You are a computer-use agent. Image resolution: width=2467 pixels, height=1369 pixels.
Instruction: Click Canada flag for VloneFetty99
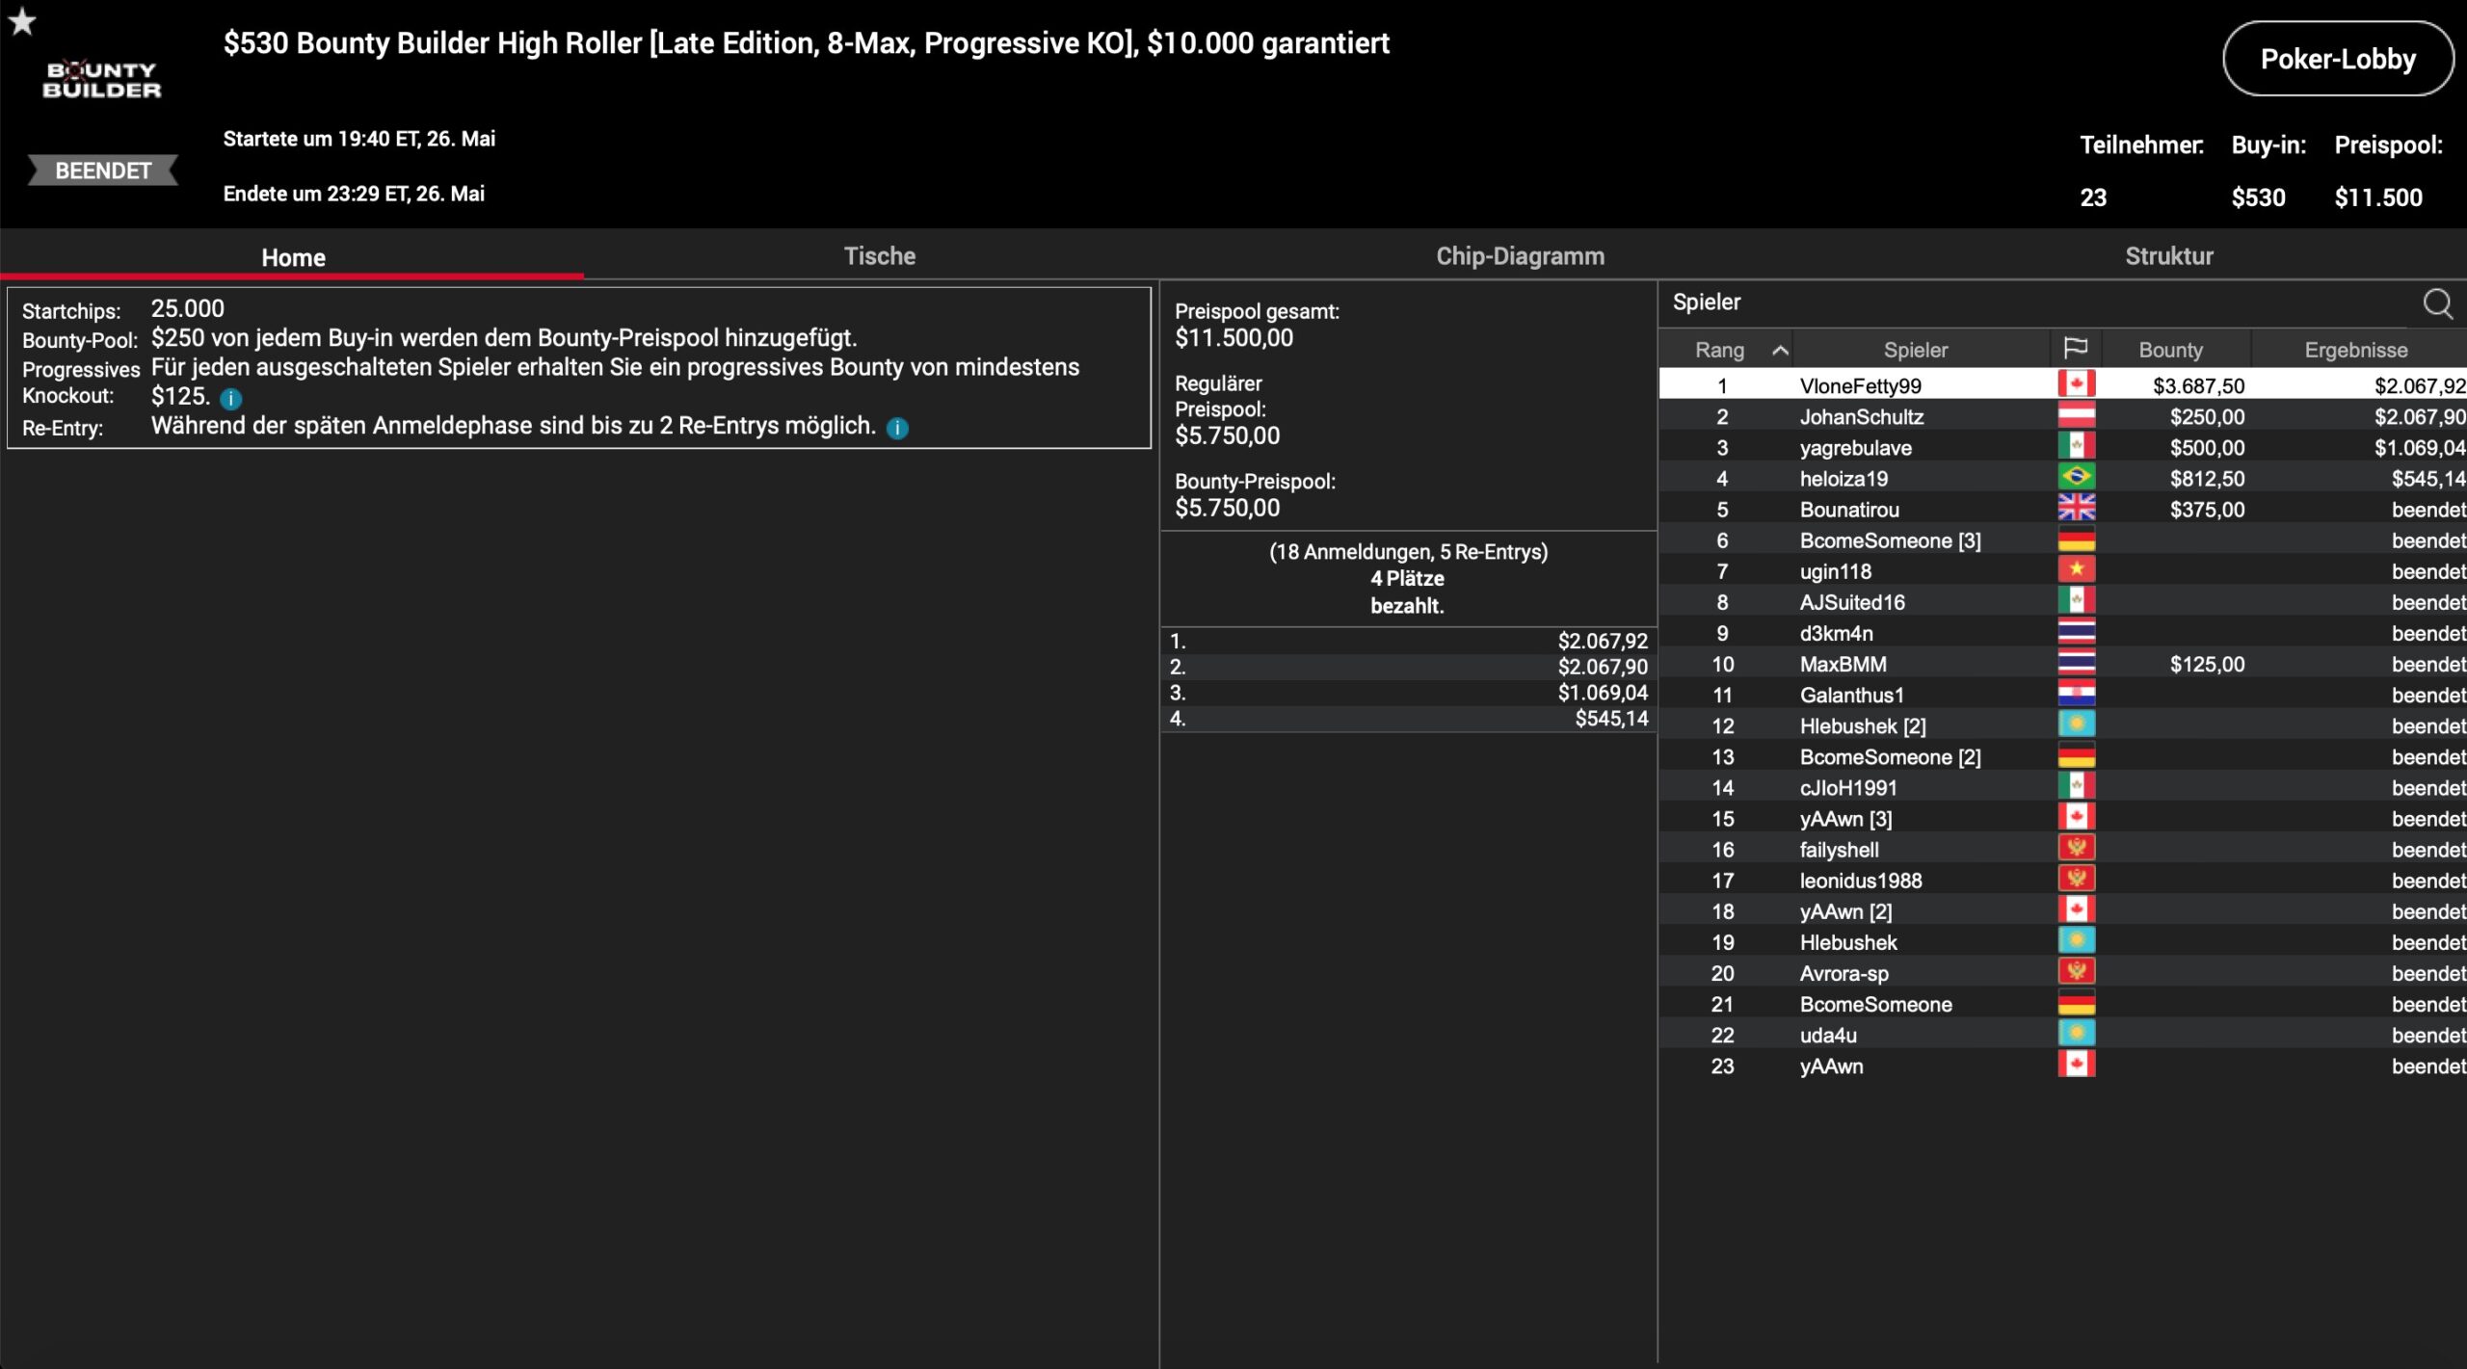click(2076, 384)
